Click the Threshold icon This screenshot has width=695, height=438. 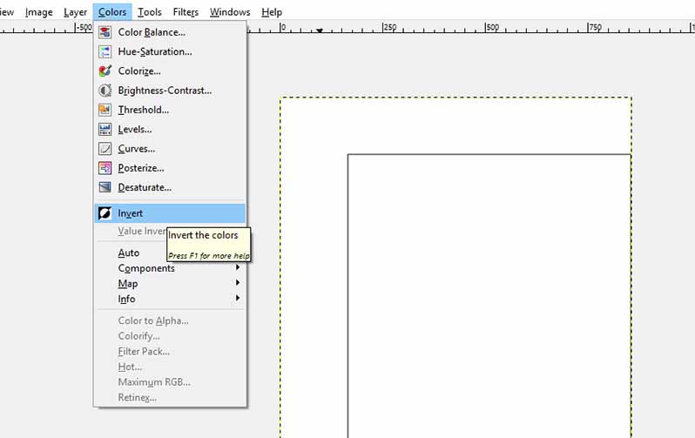click(105, 110)
